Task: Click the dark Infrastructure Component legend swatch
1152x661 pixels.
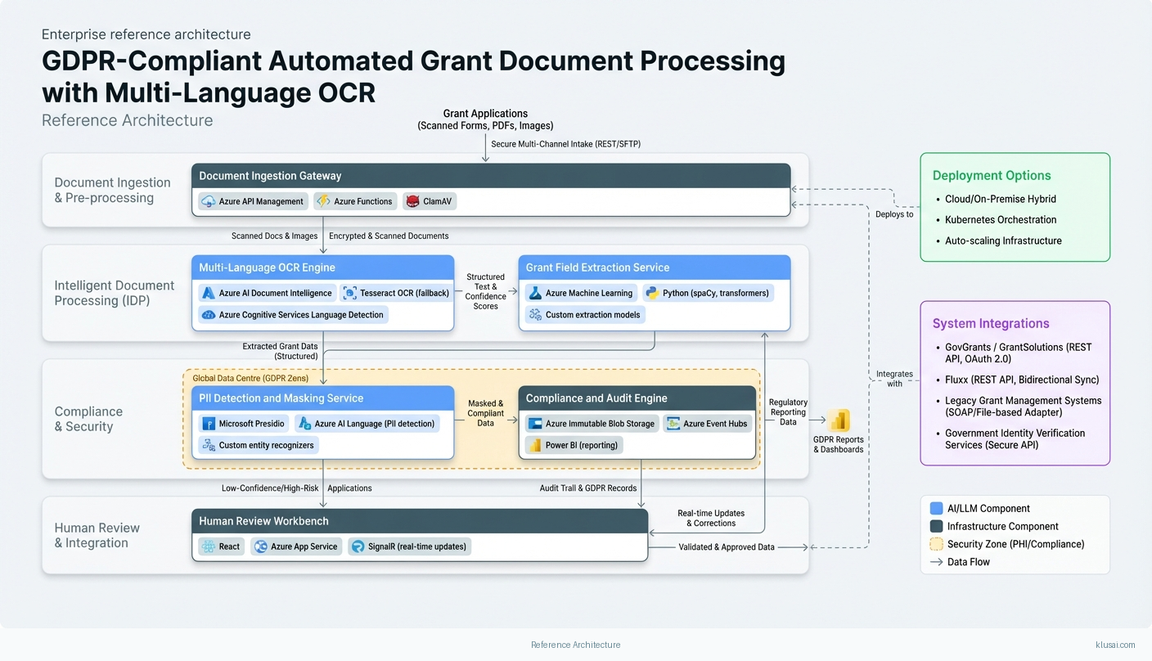Action: pos(937,526)
